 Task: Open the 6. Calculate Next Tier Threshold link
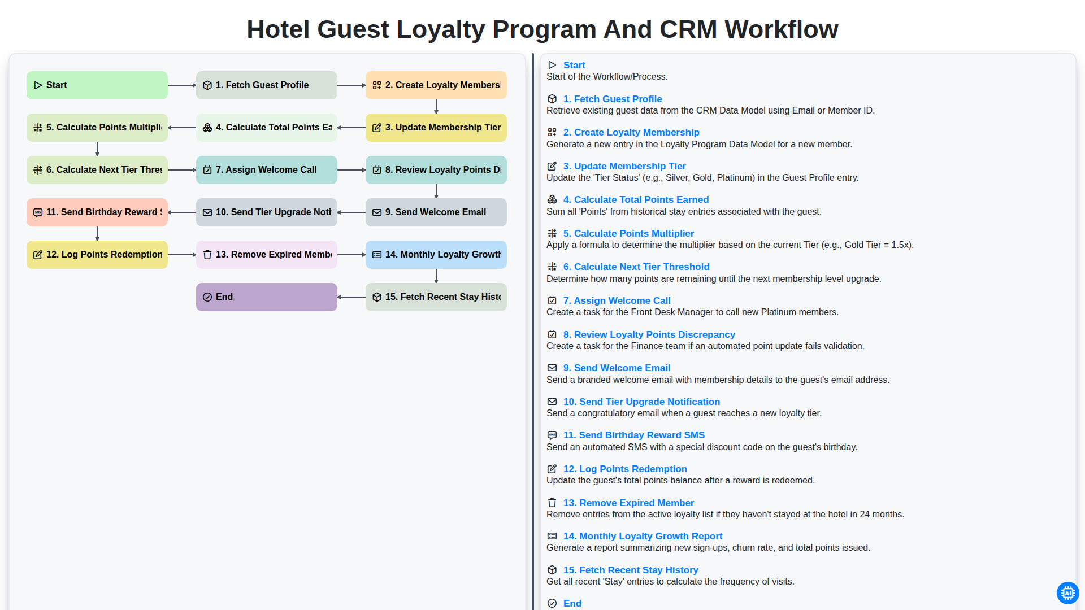[x=636, y=267]
